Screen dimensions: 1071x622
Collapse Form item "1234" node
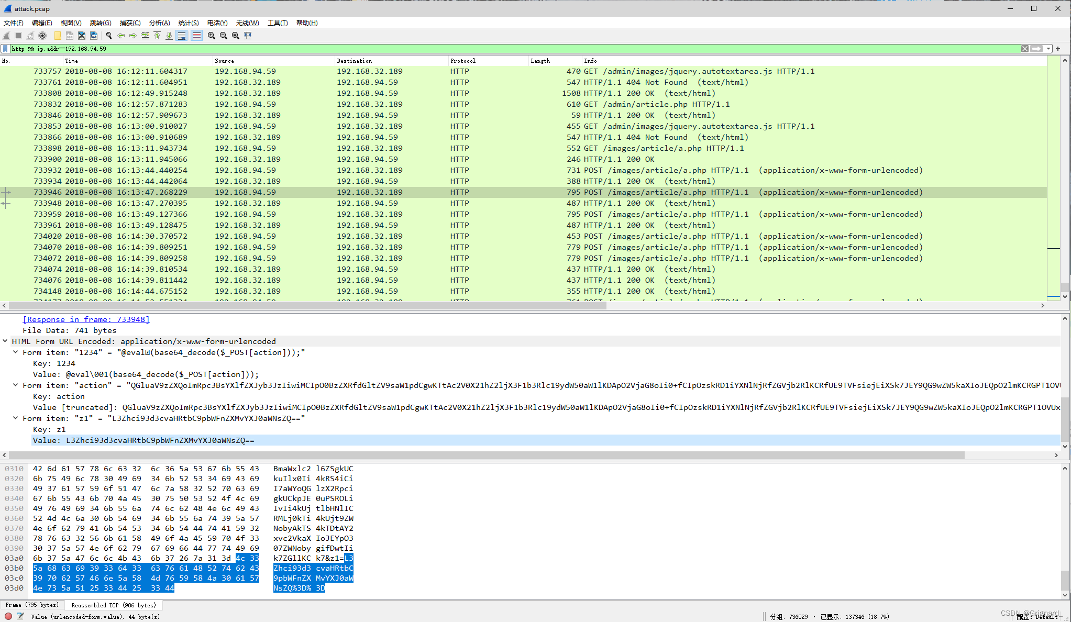[x=16, y=352]
